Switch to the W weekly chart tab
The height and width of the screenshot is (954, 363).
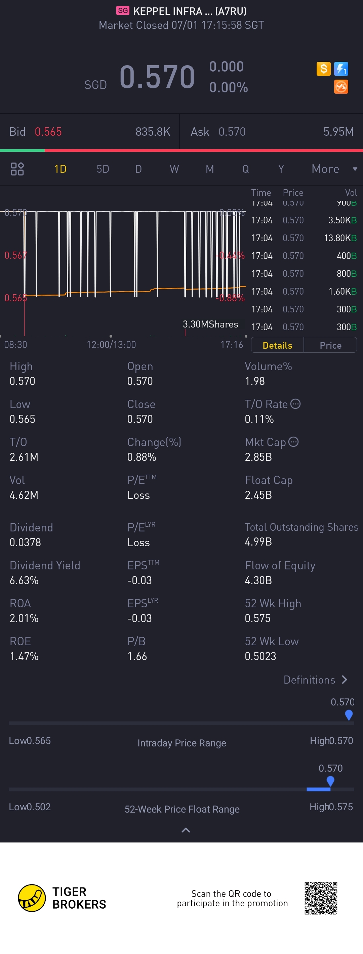tap(174, 169)
